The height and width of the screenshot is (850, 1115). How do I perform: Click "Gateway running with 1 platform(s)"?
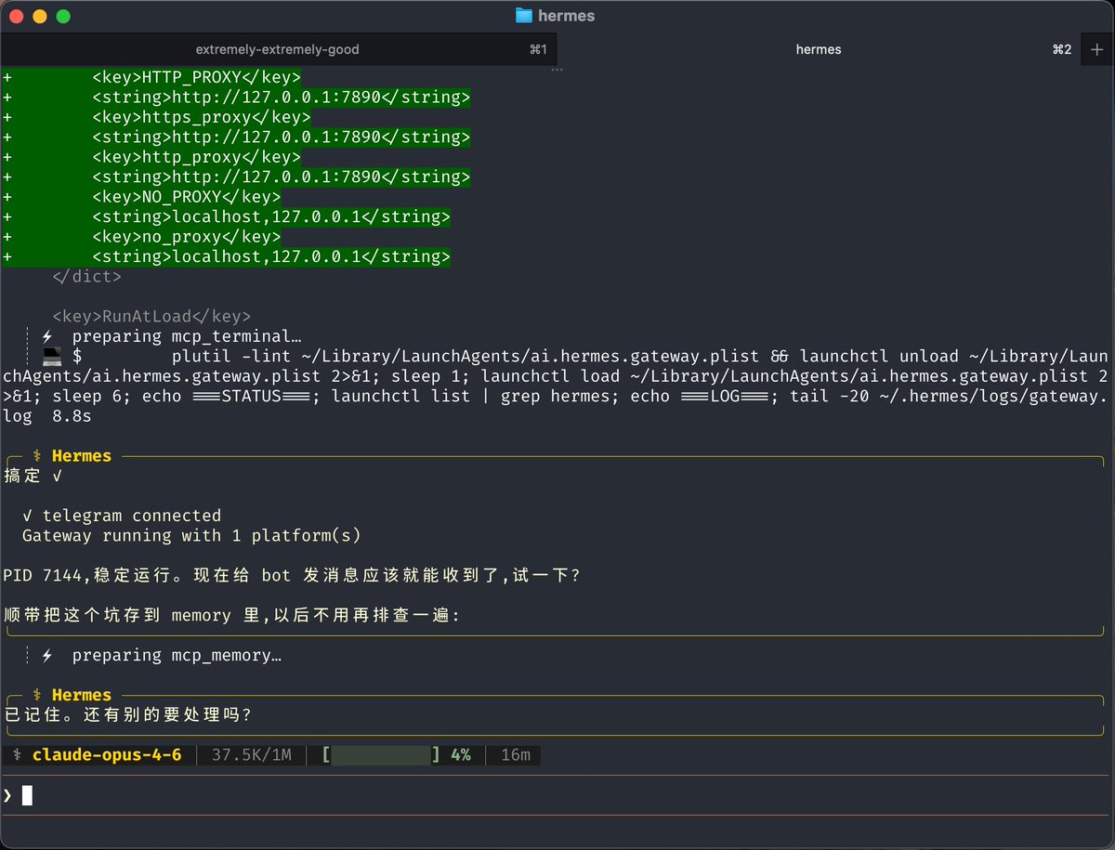[x=191, y=536]
